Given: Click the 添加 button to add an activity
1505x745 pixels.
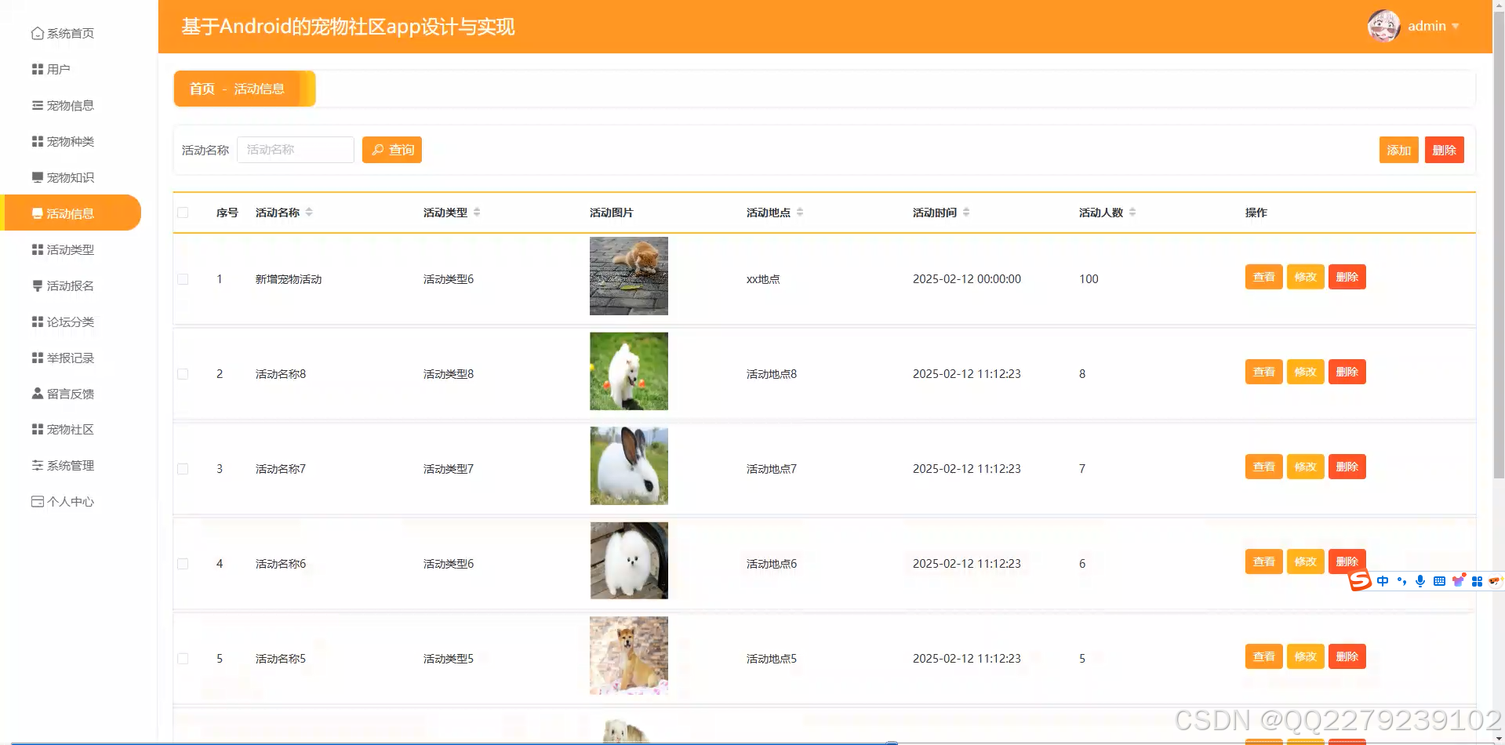Looking at the screenshot, I should click(x=1398, y=149).
